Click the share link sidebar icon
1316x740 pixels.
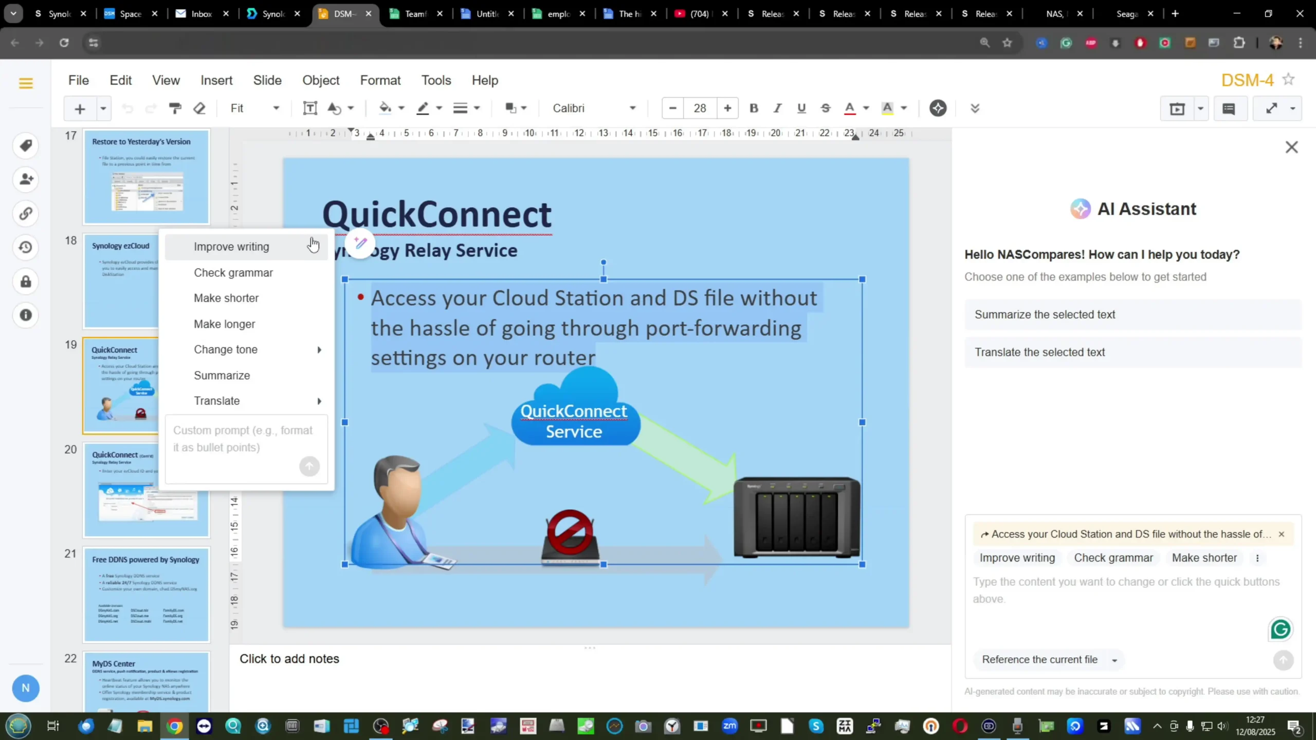tap(26, 213)
